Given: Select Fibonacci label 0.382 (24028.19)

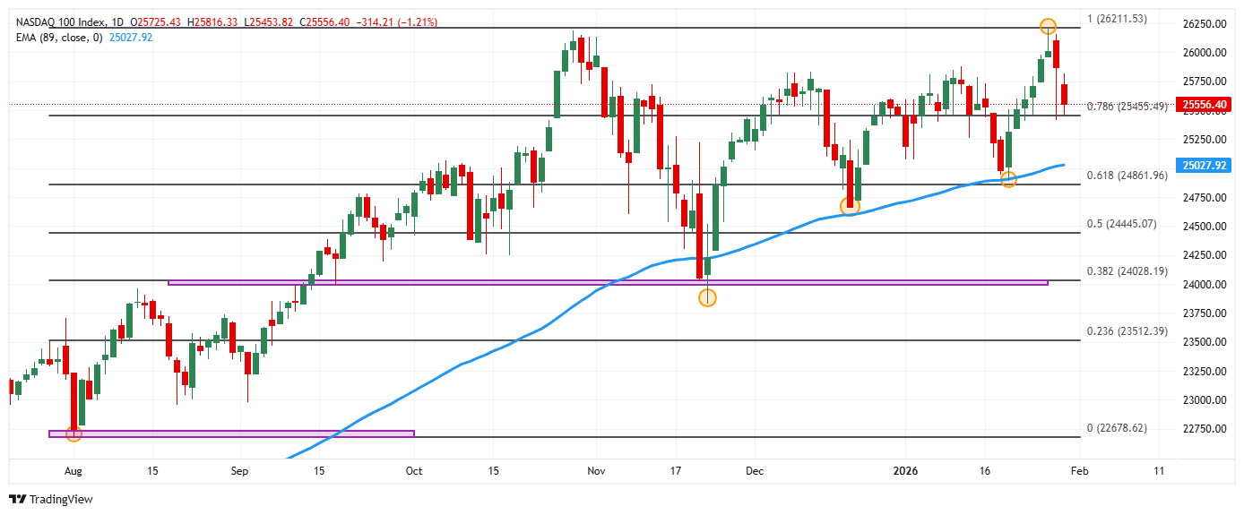Looking at the screenshot, I should click(x=1127, y=271).
